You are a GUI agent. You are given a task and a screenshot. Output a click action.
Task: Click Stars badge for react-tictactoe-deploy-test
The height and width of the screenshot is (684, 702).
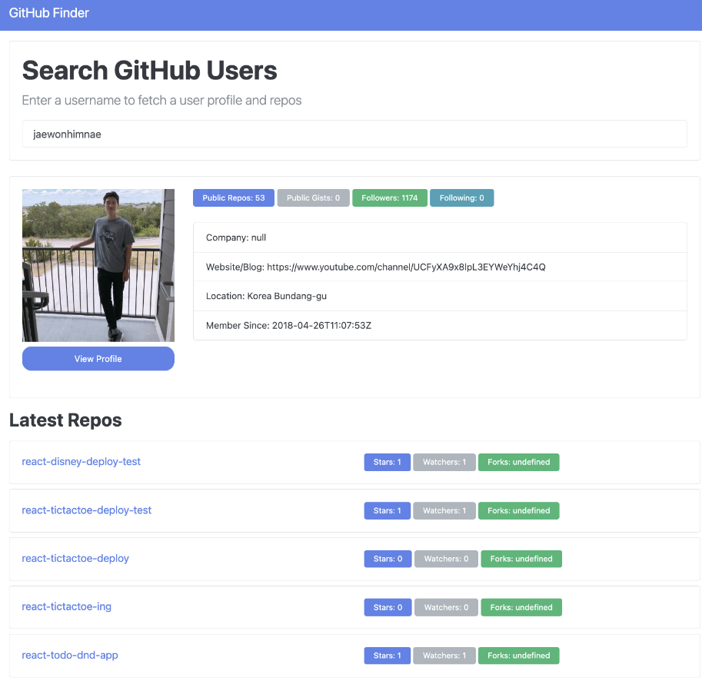click(x=388, y=510)
